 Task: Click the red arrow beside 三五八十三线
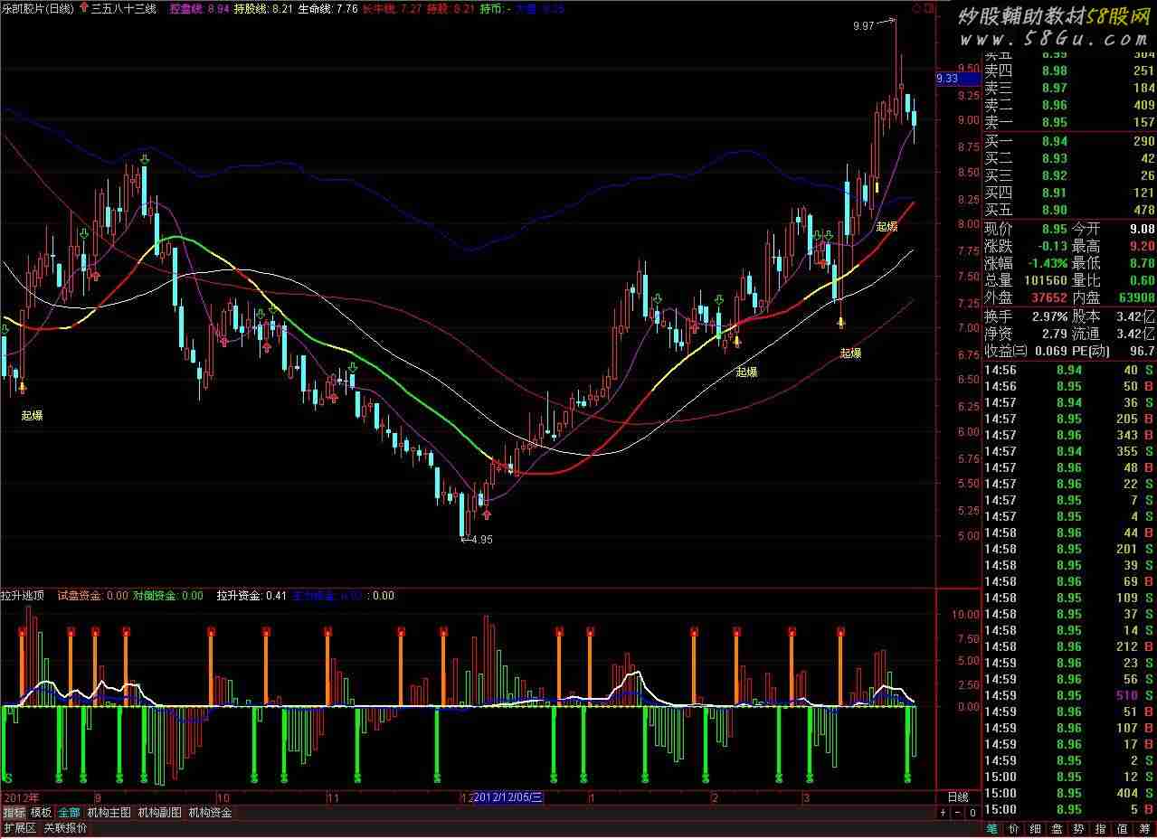coord(85,8)
